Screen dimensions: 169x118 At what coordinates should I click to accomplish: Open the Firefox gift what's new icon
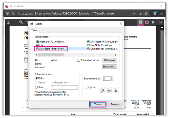(x=155, y=13)
